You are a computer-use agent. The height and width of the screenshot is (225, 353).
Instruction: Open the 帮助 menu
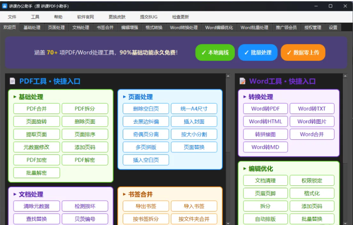pos(58,17)
